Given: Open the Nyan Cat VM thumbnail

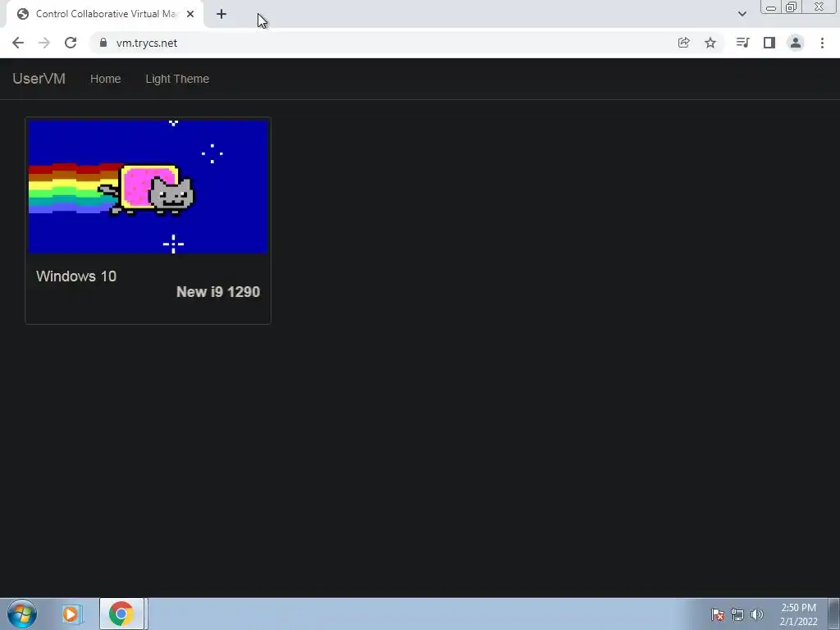Looking at the screenshot, I should pyautogui.click(x=148, y=186).
